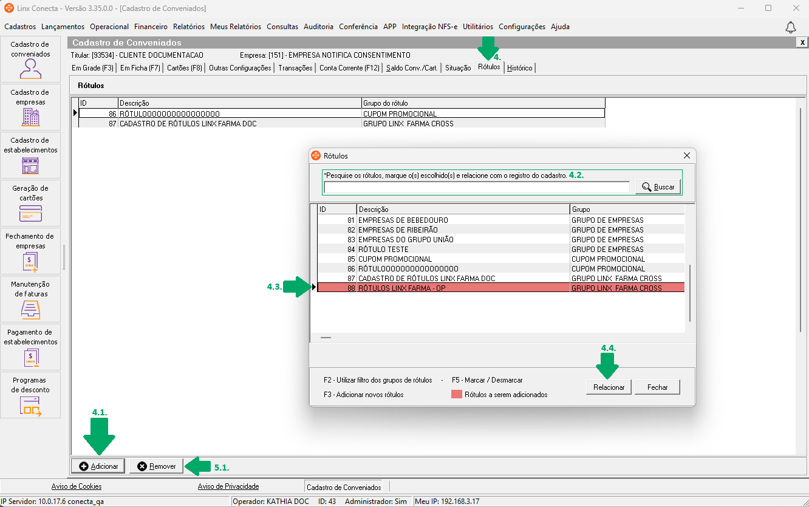Open Cadastro de estabelecimentos sidebar shortcut
Viewport: 809px width, 507px height.
(30, 155)
